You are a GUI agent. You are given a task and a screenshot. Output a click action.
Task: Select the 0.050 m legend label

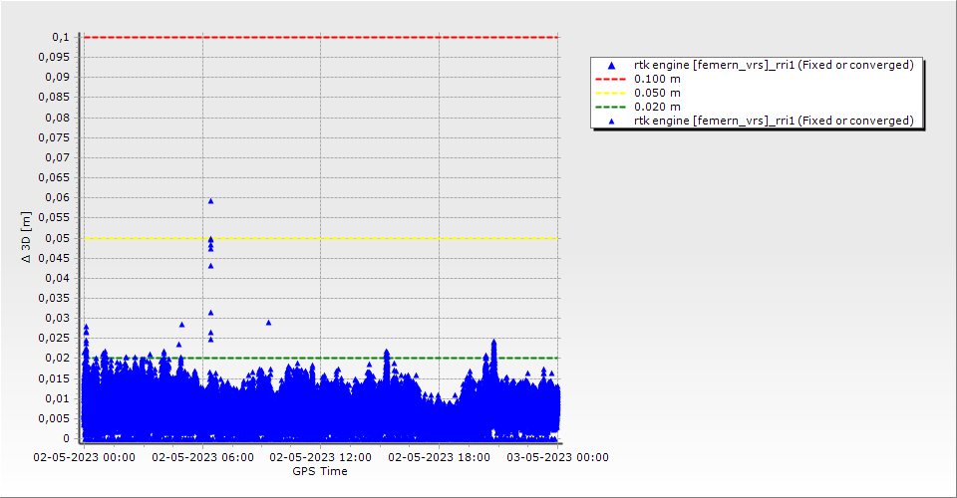click(x=658, y=93)
